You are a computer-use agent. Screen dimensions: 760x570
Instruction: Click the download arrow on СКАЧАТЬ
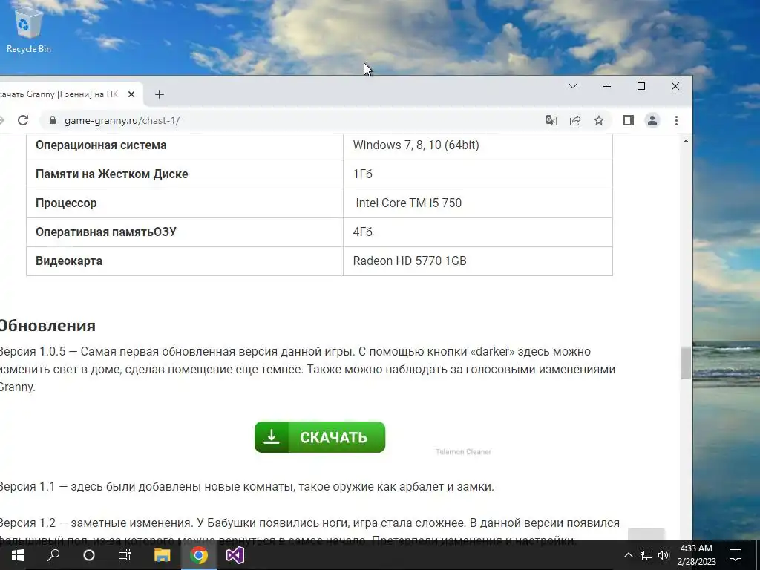pos(272,437)
